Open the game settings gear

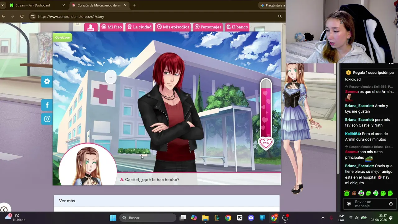pos(47,82)
